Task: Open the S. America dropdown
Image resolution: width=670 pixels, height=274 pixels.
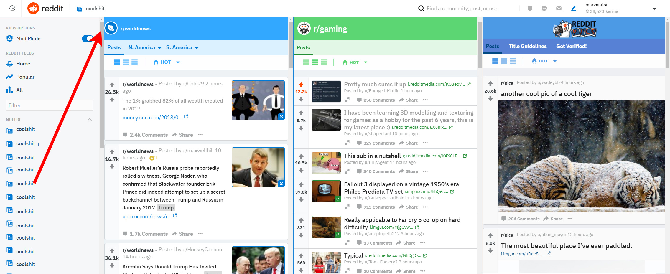Action: pyautogui.click(x=182, y=47)
